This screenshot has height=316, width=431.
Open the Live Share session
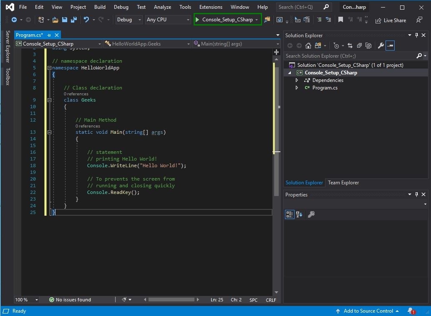(390, 20)
